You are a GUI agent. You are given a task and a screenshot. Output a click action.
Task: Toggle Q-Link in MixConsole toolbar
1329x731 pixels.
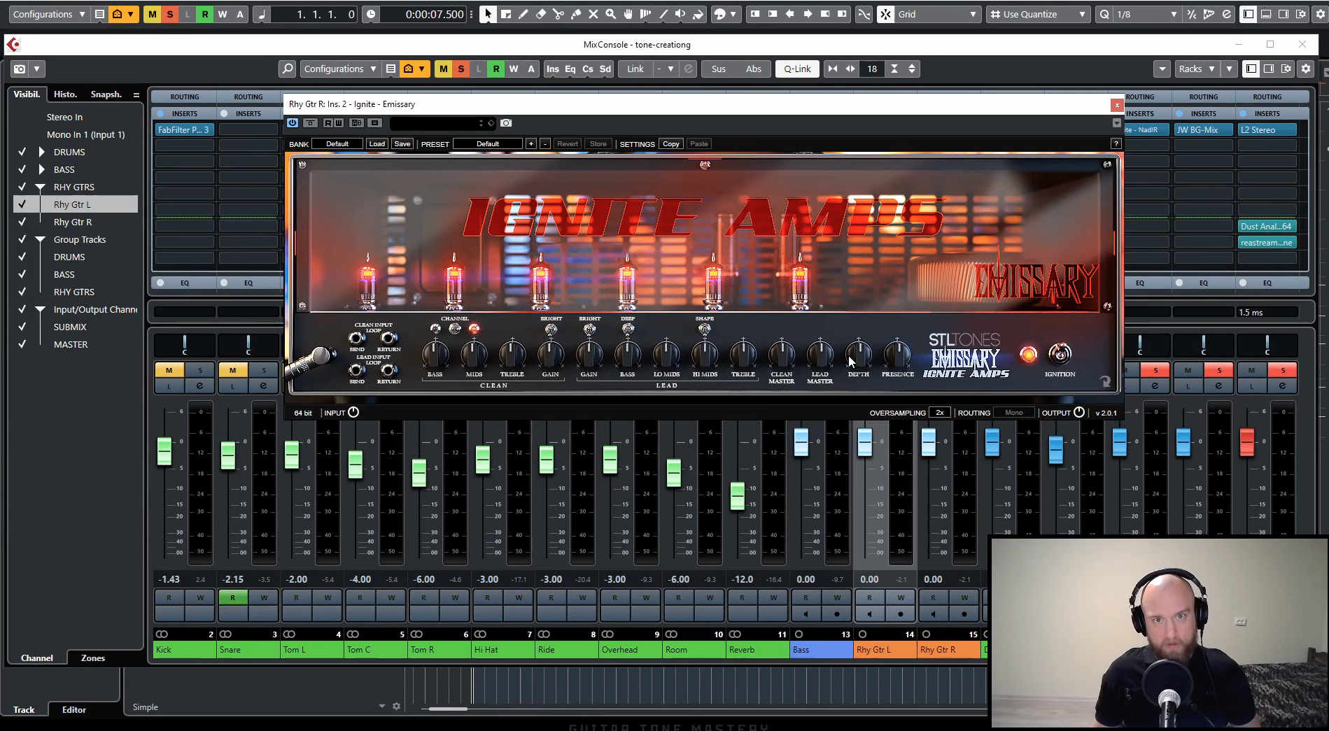coord(797,69)
